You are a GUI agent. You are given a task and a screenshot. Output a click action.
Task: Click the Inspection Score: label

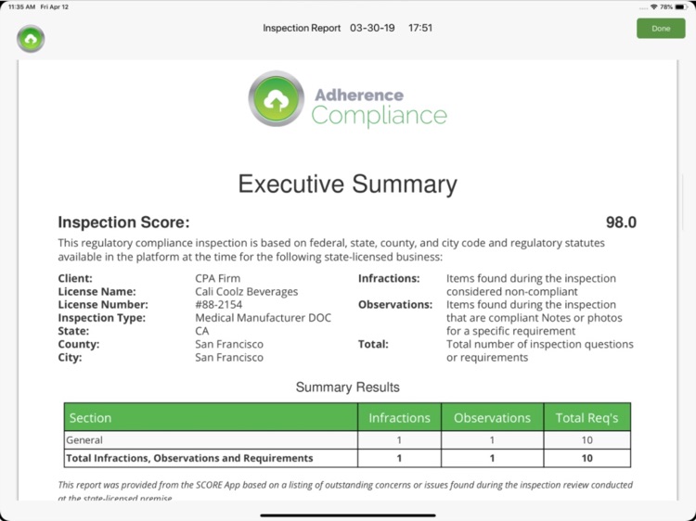point(123,222)
